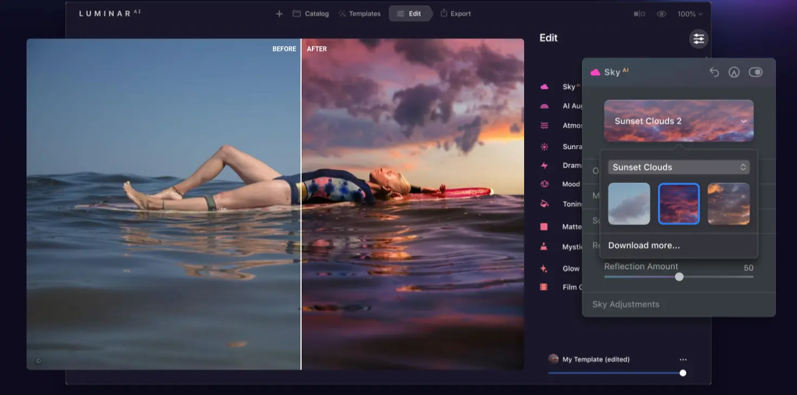The width and height of the screenshot is (797, 395).
Task: Open the Sky AI mask brush icon
Action: 734,72
